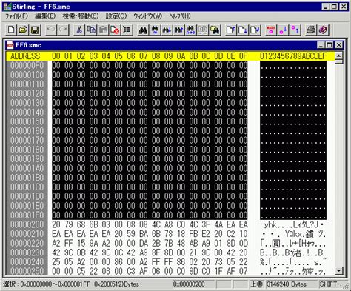Click address row 00000210
Image resolution: width=351 pixels, height=291 pixels.
[27, 234]
